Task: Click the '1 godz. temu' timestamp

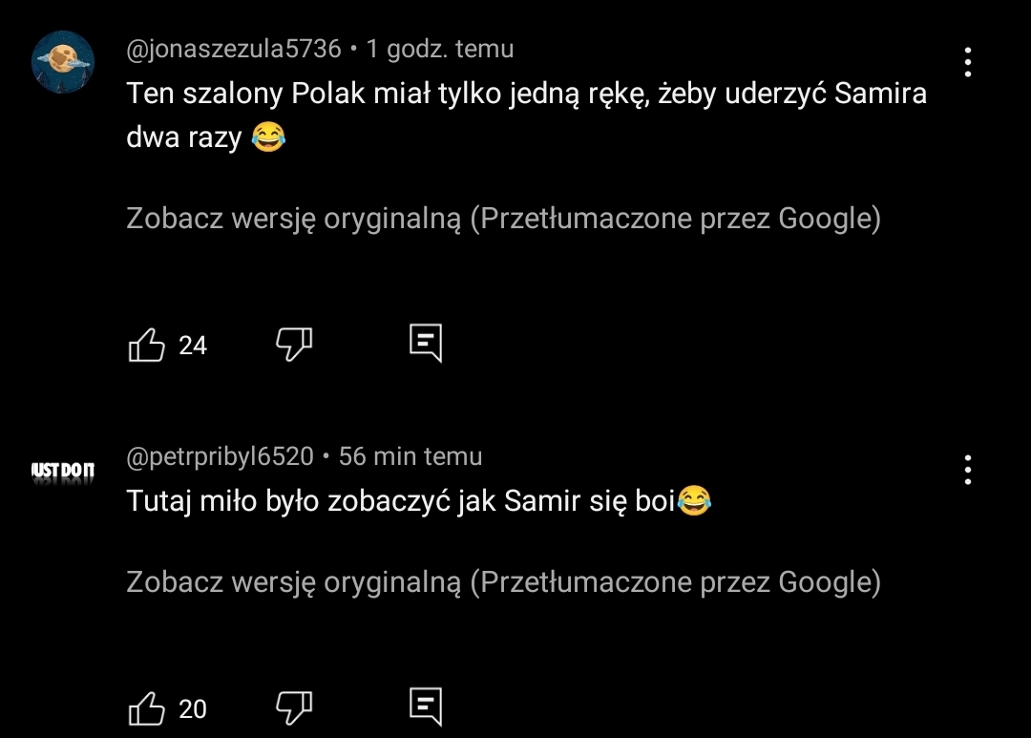Action: click(440, 49)
